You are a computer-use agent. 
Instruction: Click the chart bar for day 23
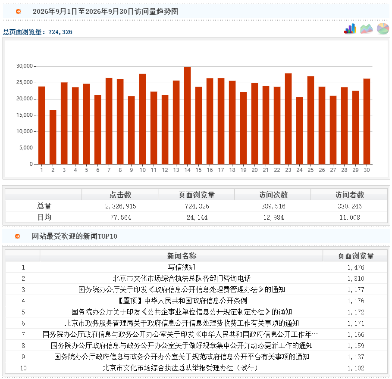pos(288,118)
